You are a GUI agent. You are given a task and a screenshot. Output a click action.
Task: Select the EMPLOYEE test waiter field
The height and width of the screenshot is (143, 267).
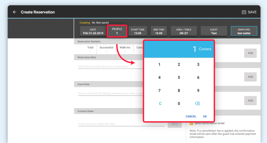pyautogui.click(x=244, y=31)
